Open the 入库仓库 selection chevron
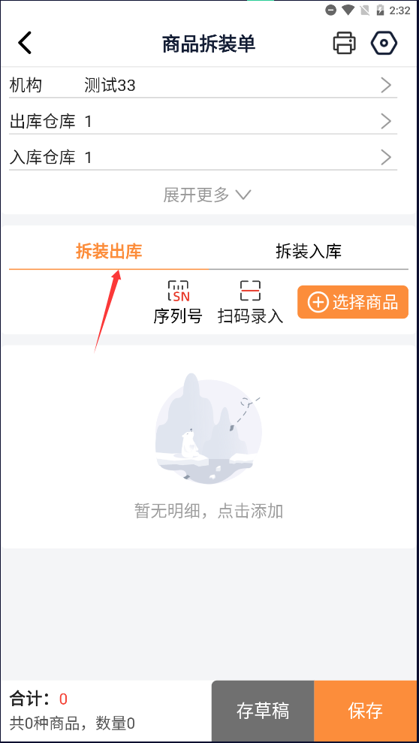 tap(386, 157)
